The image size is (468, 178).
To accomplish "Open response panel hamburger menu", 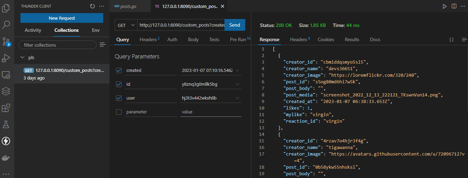I will point(464,40).
